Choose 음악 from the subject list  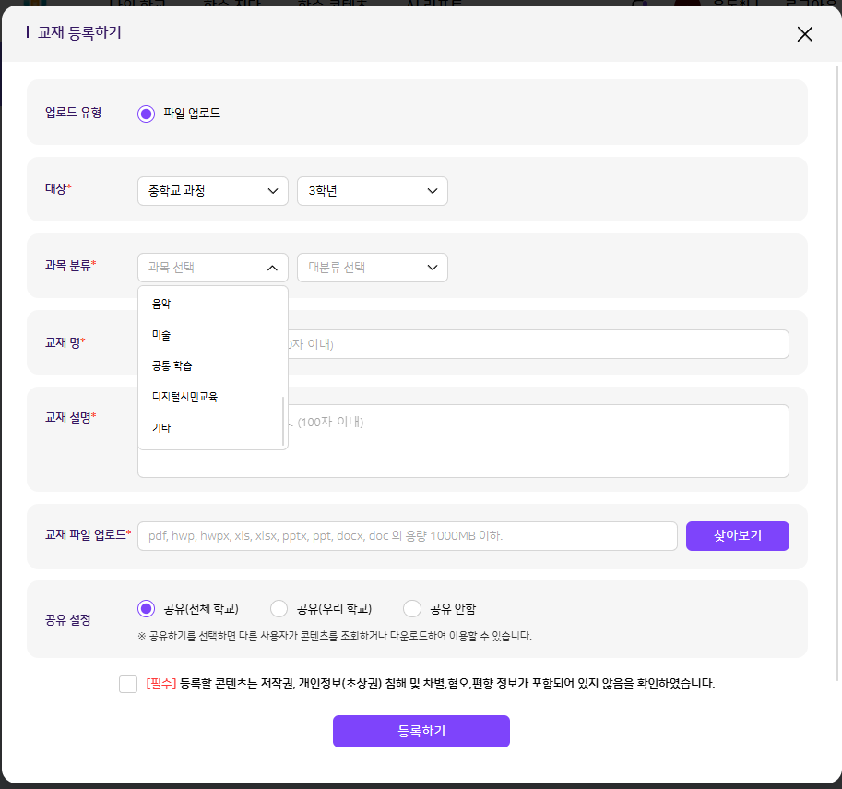coord(162,304)
